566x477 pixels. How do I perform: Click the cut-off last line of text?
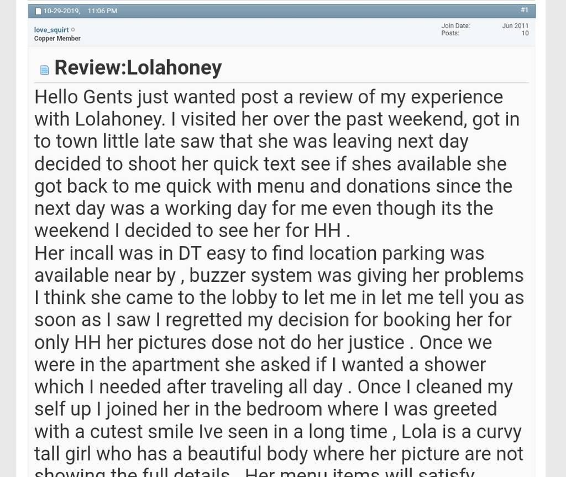pyautogui.click(x=254, y=473)
